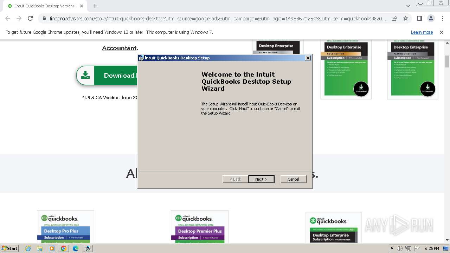Click the forward navigation arrow
This screenshot has height=253, width=450.
click(x=19, y=18)
